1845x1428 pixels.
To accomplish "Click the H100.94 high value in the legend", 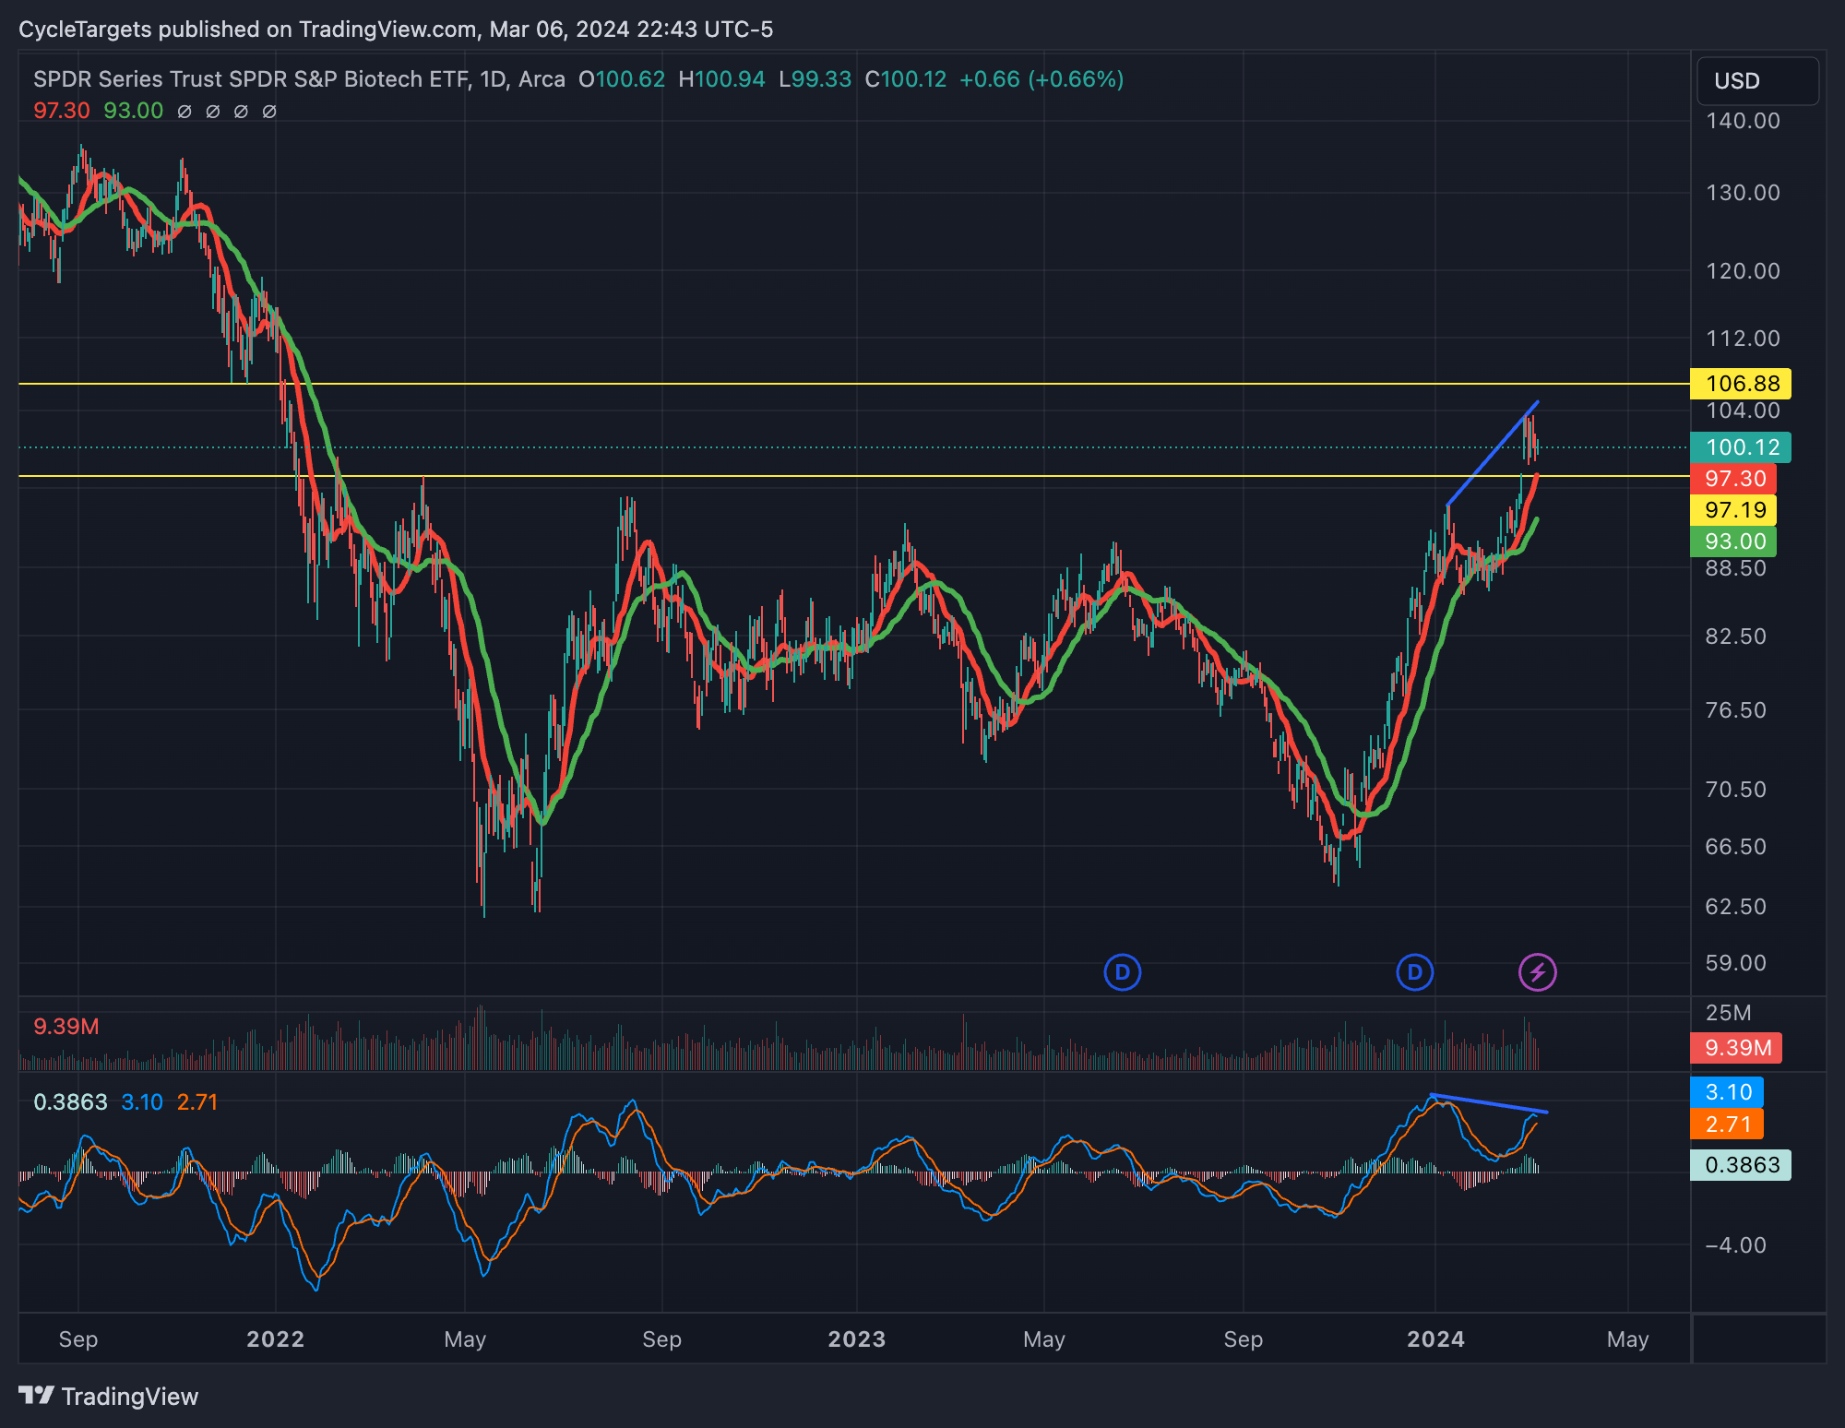I will (721, 79).
